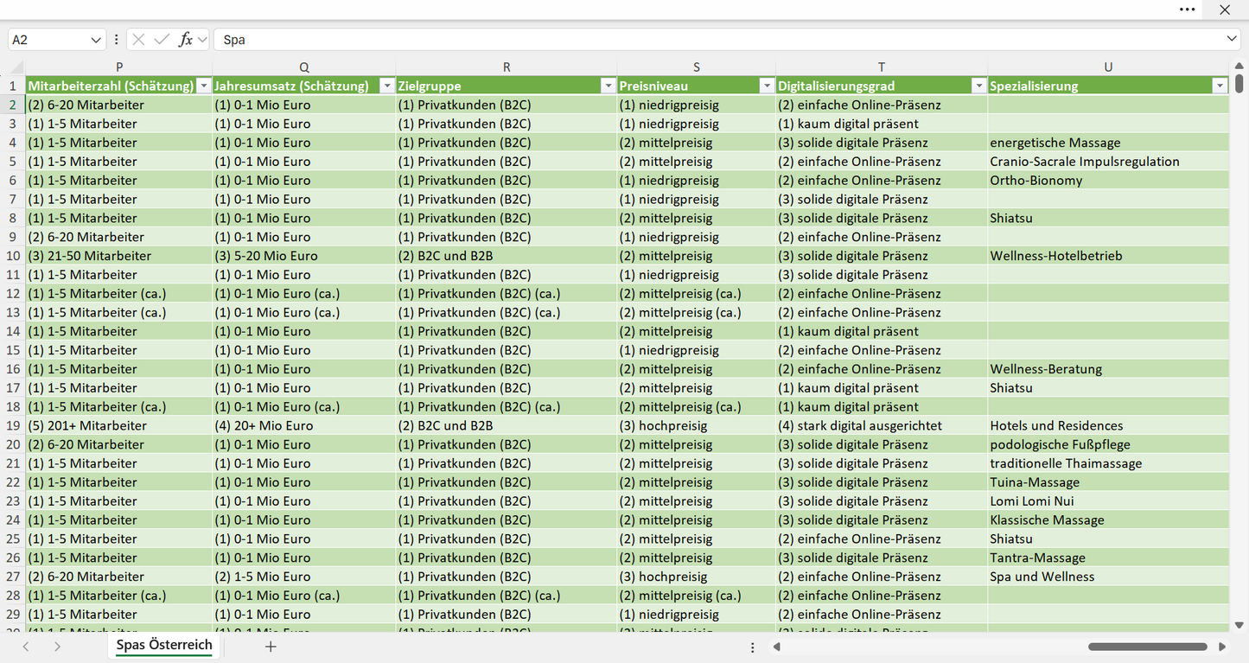Open the Spezialisierung filter dropdown

[x=1220, y=86]
